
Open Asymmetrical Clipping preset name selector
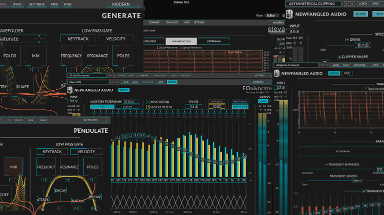(313, 3)
